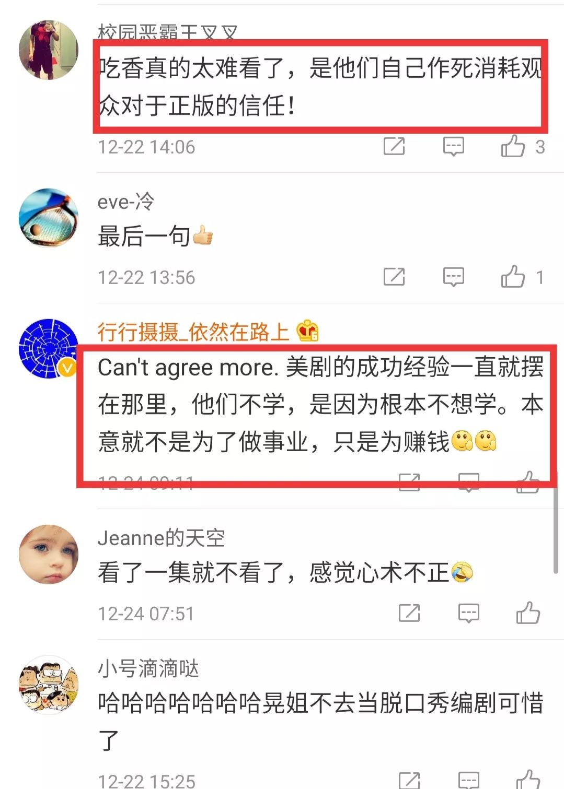Open eve-冷 user profile name
564x789 pixels.
[125, 201]
